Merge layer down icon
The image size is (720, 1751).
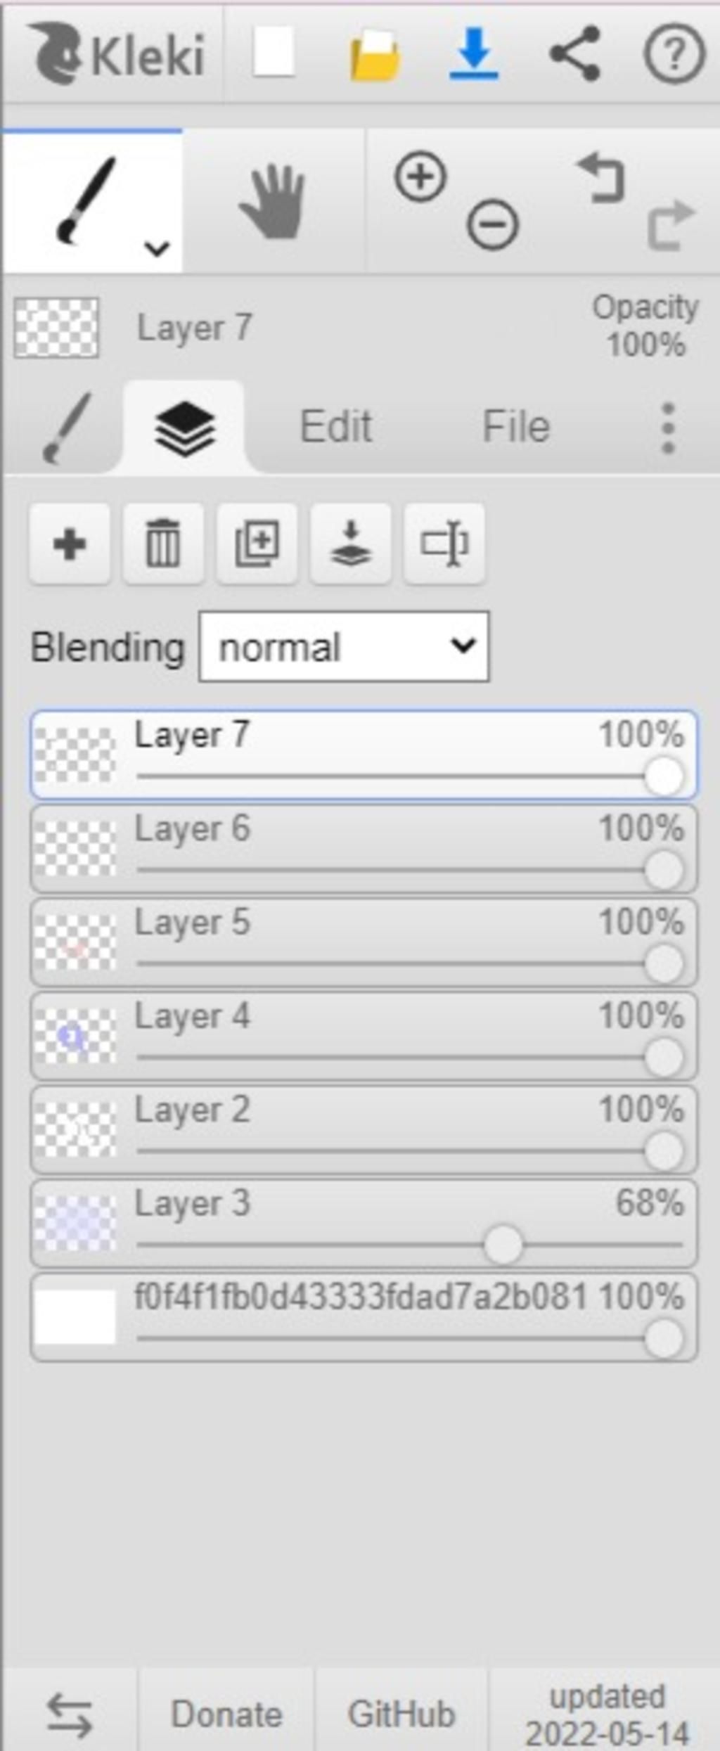[x=350, y=544]
